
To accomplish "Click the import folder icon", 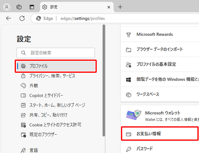I will 129,50.
